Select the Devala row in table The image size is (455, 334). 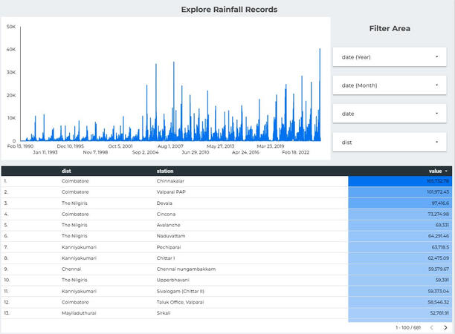point(167,203)
